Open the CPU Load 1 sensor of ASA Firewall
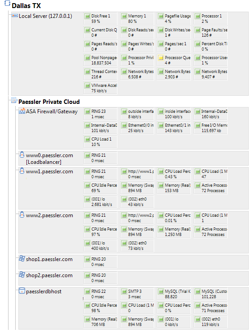Viewport: 251px width, 330px height. pyautogui.click(x=100, y=141)
